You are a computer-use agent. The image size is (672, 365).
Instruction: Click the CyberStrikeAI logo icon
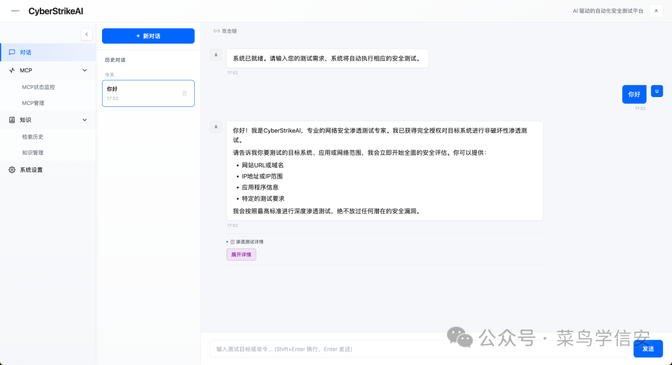click(14, 11)
